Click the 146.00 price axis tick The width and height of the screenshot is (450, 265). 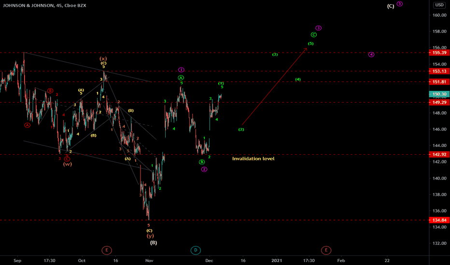click(x=439, y=129)
